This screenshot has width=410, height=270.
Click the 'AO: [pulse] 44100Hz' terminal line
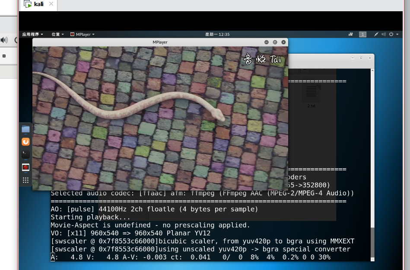[154, 209]
